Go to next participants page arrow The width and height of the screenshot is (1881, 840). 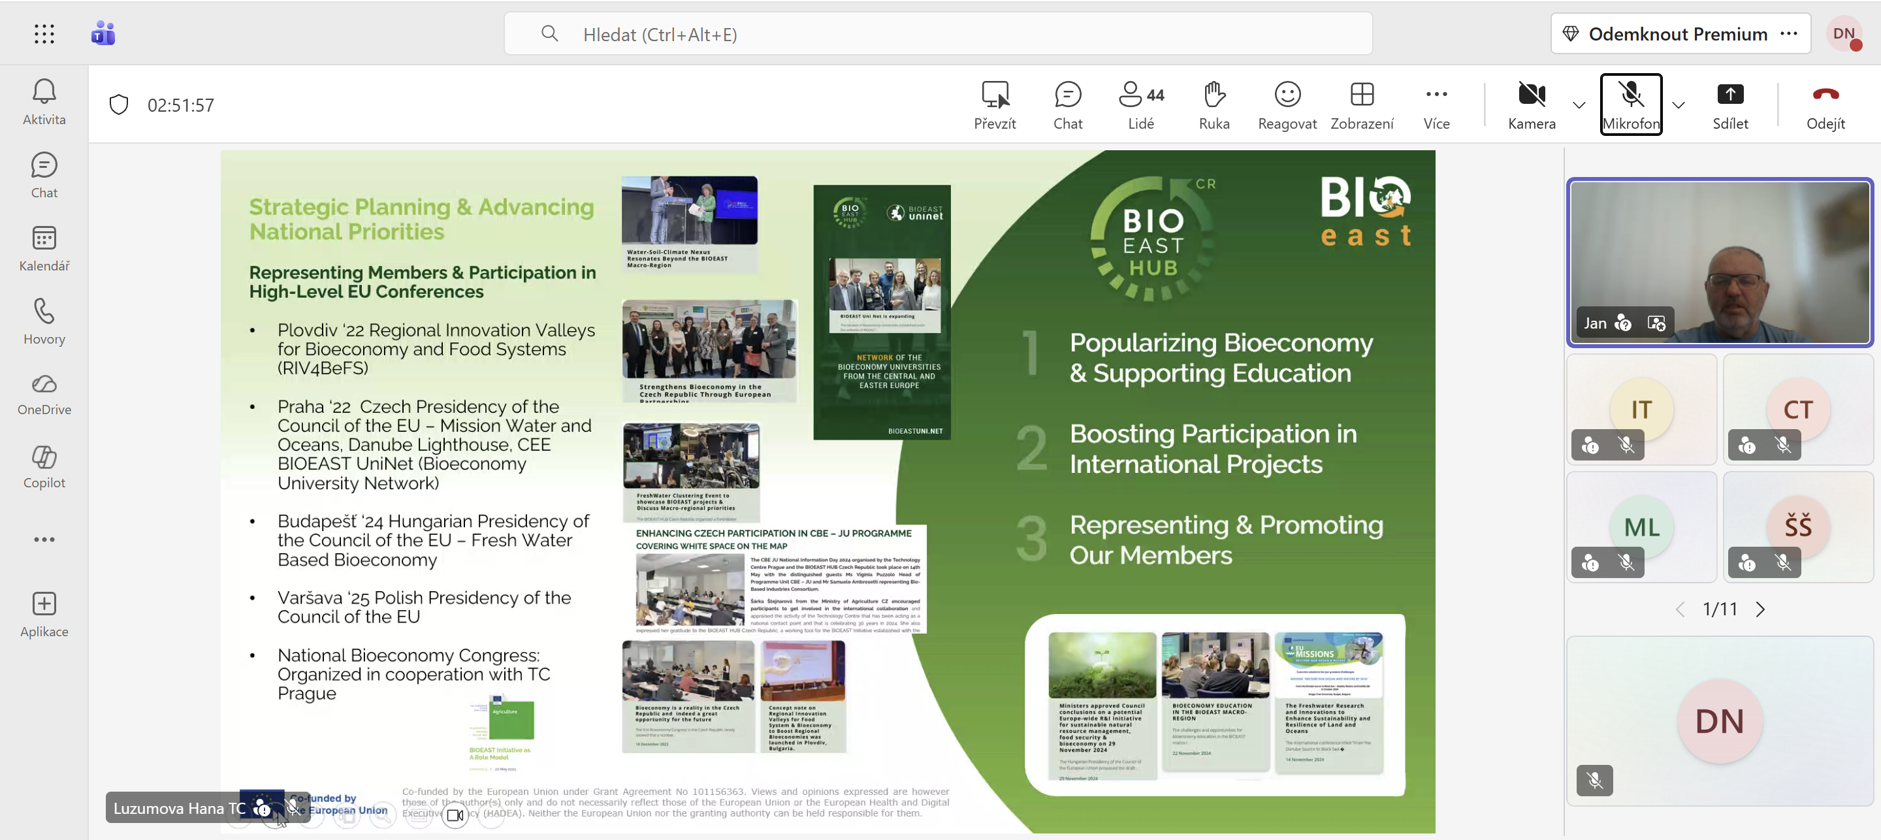1760,609
